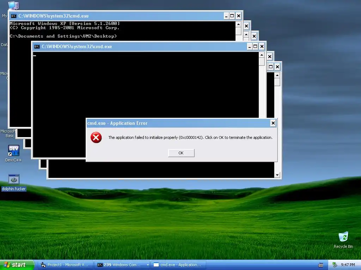
Task: Select the gear application icon above selected label
Action: point(14,179)
